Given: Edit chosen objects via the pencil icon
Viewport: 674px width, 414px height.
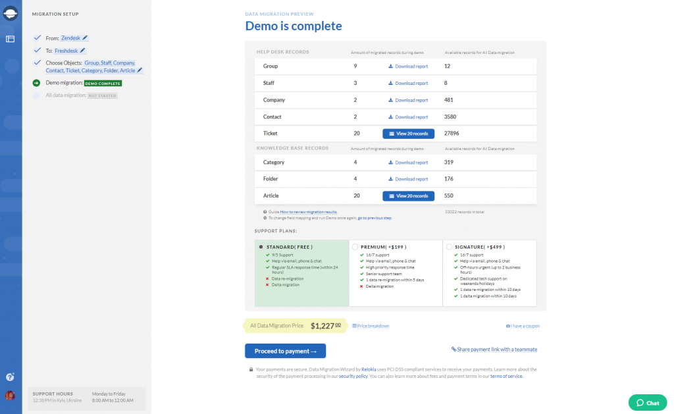Looking at the screenshot, I should (140, 70).
